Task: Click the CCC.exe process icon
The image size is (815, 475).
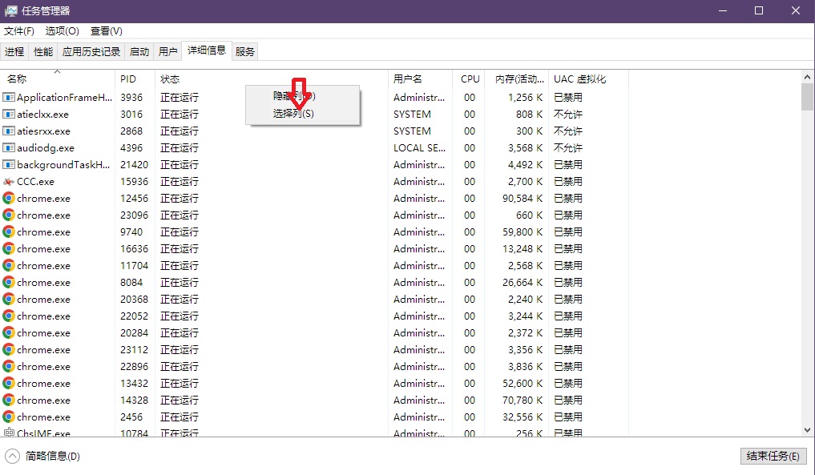Action: (9, 182)
